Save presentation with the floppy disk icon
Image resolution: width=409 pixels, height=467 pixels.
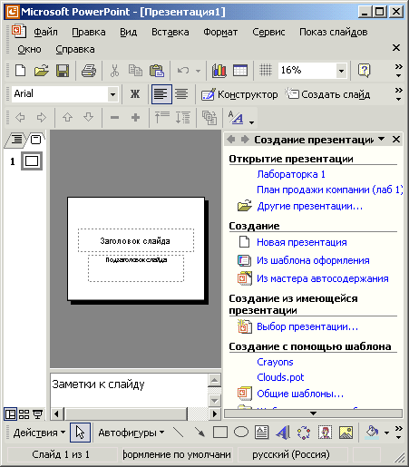point(63,71)
